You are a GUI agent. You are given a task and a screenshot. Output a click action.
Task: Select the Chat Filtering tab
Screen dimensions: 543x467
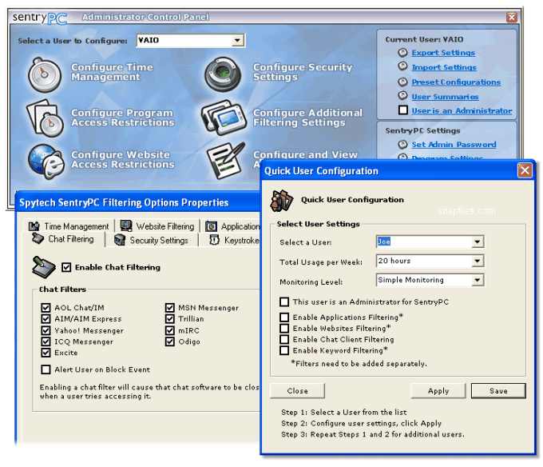[63, 239]
